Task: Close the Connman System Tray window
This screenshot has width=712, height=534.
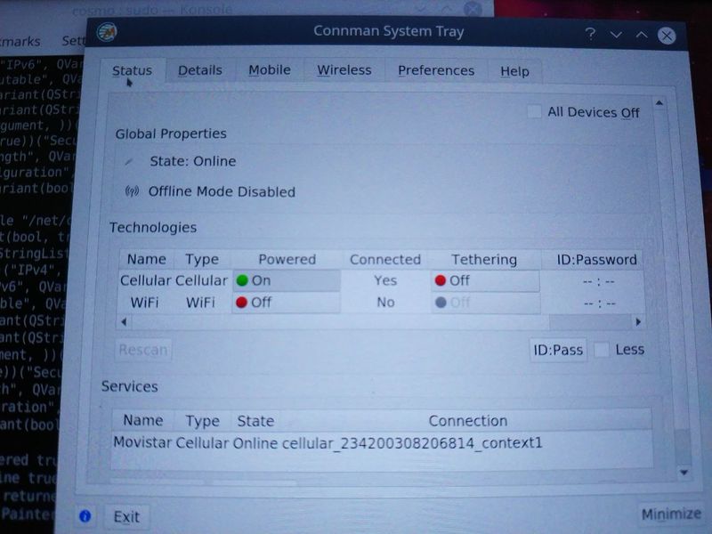Action: point(666,35)
